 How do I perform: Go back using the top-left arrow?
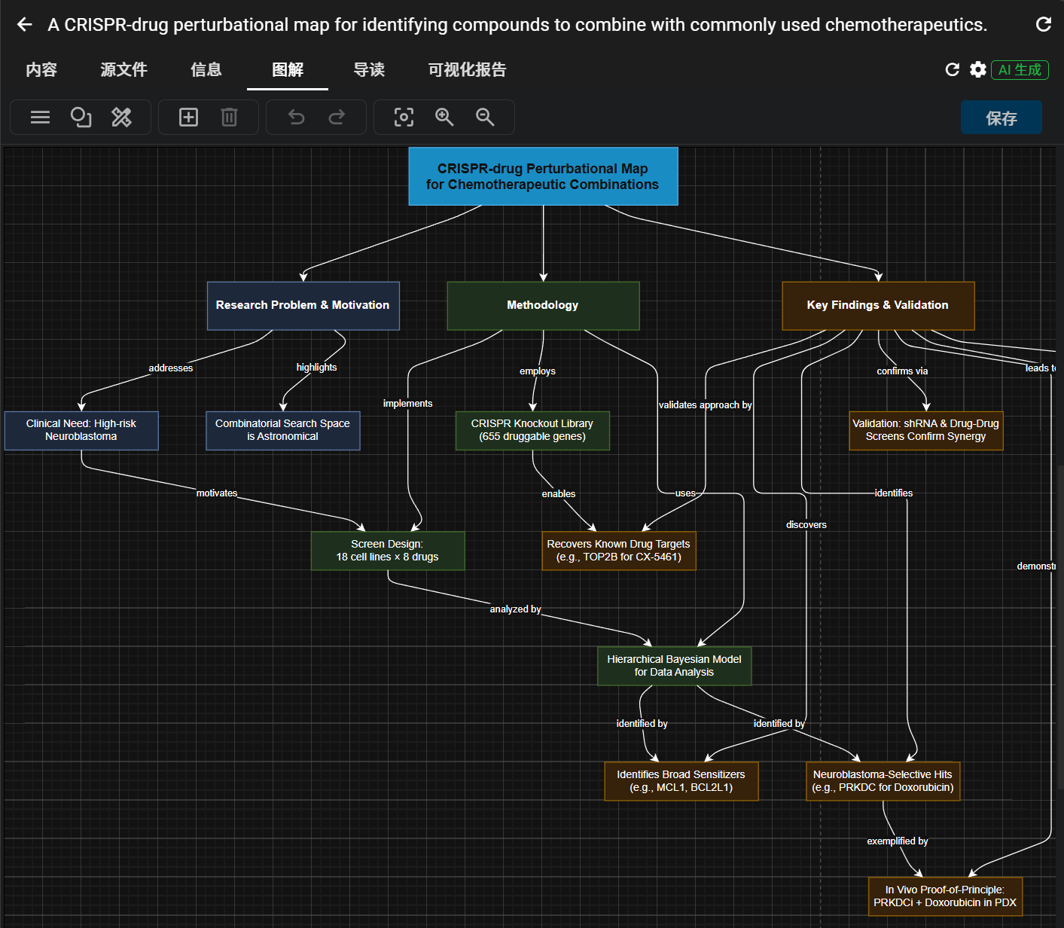click(x=23, y=24)
